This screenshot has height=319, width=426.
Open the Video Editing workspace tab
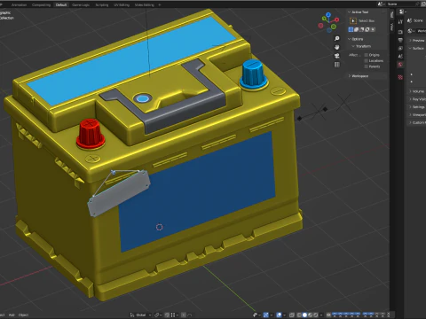click(145, 4)
